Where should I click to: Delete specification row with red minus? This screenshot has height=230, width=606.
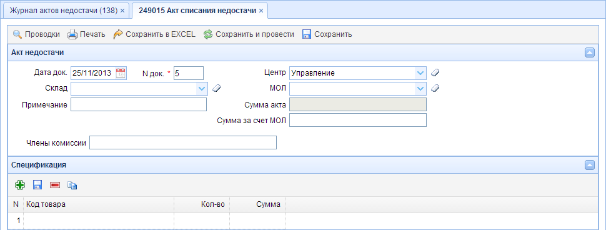[55, 185]
